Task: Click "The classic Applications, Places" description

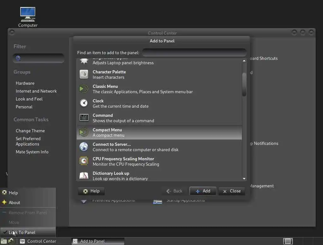Action: [x=143, y=92]
